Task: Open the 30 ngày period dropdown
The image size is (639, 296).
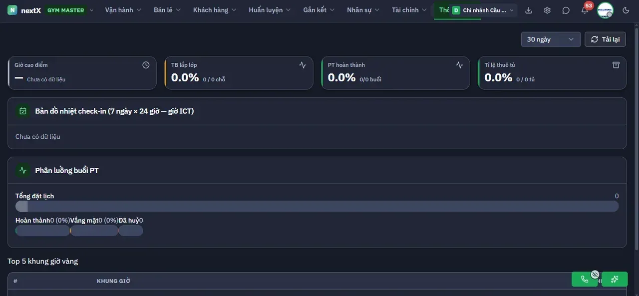Action: tap(551, 39)
